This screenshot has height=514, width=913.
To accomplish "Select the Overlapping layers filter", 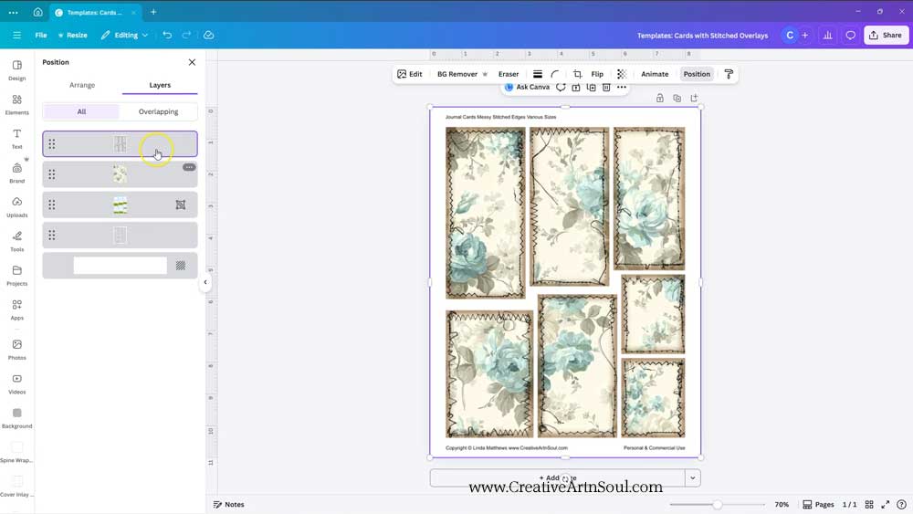I will point(158,111).
